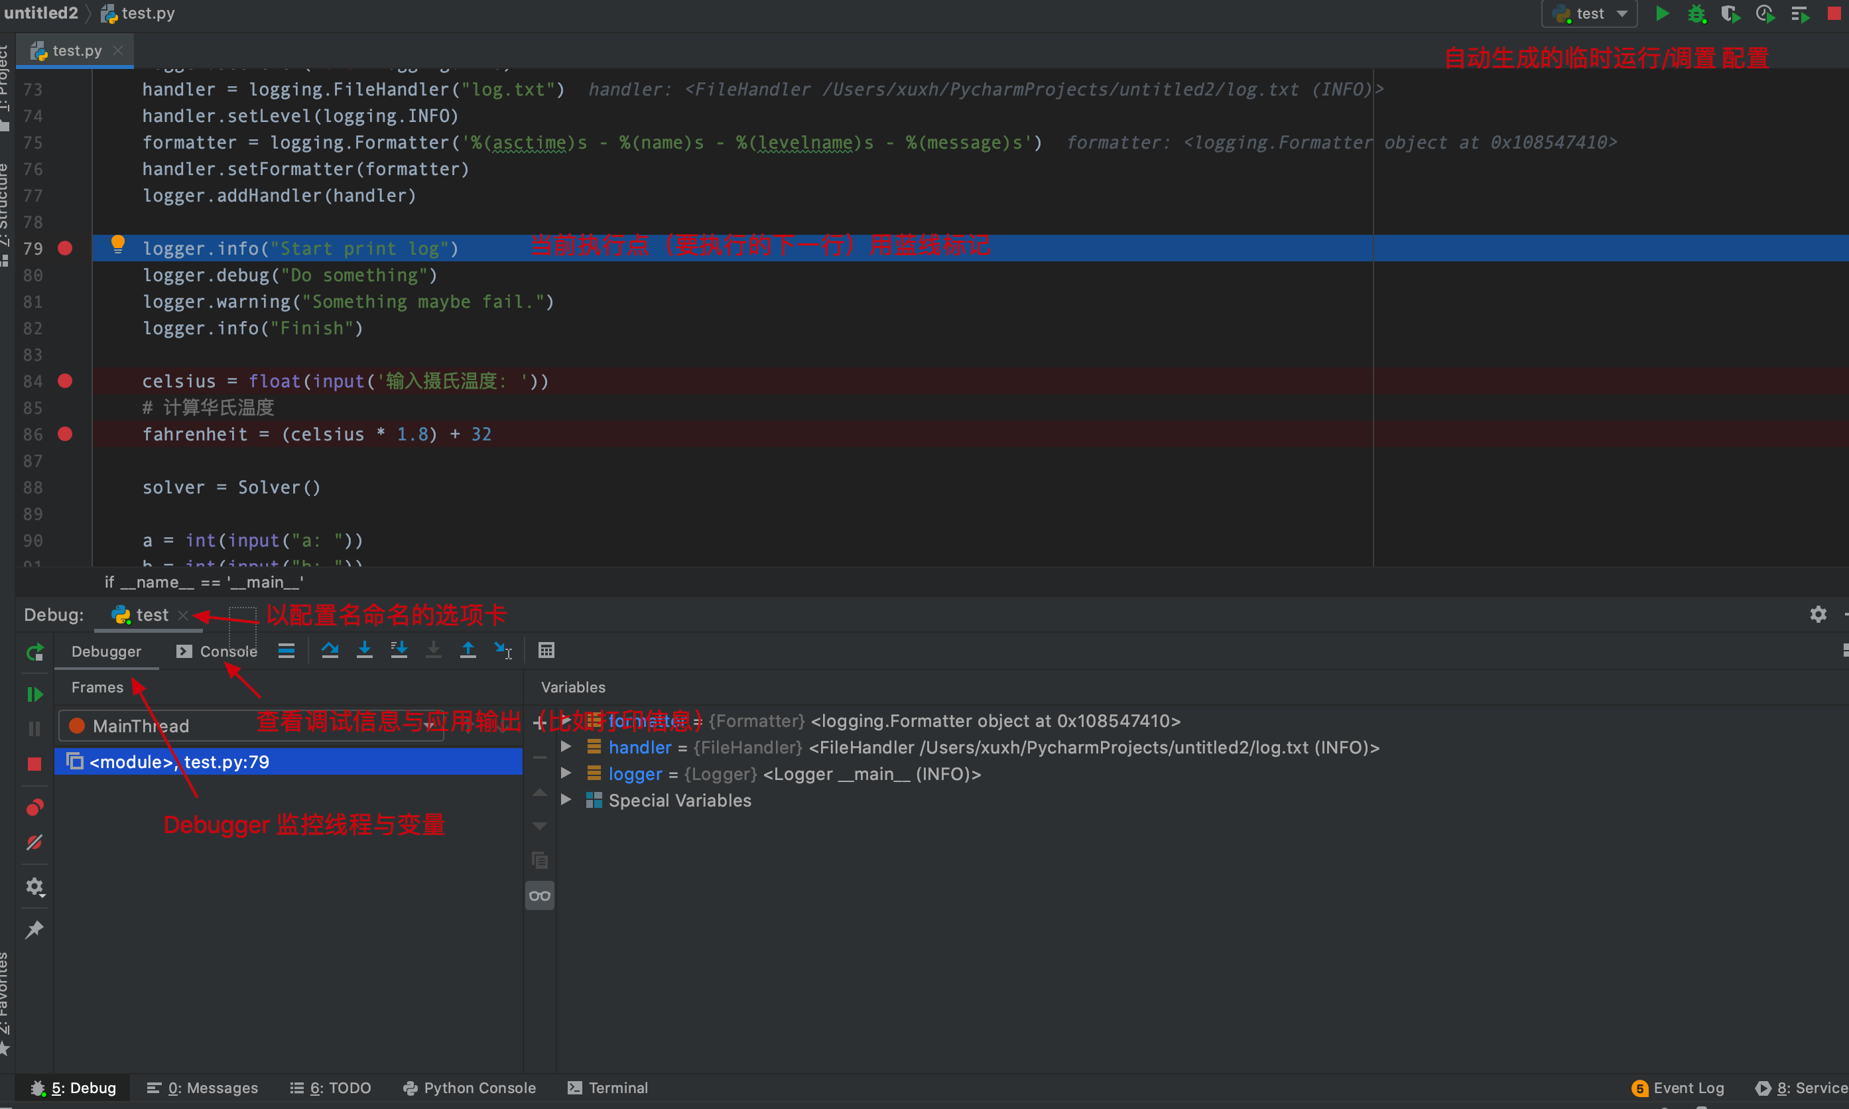Viewport: 1849px width, 1109px height.
Task: Move the watch up
Action: (x=539, y=792)
